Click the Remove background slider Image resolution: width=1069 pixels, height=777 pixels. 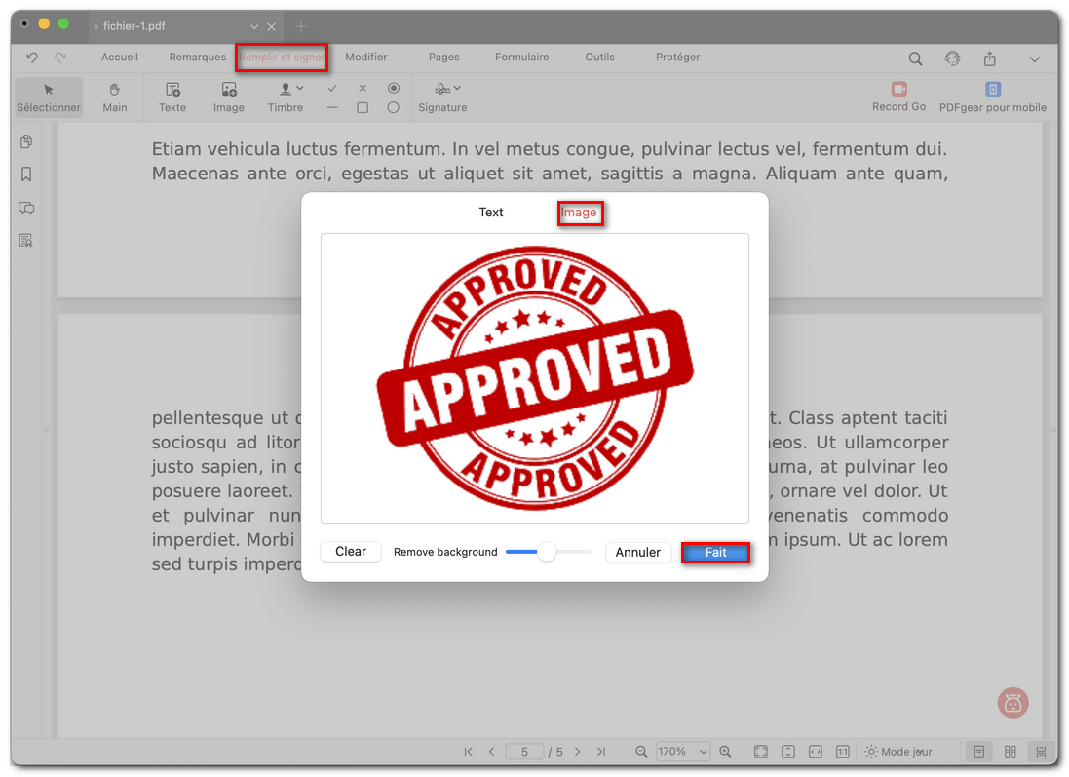[547, 552]
